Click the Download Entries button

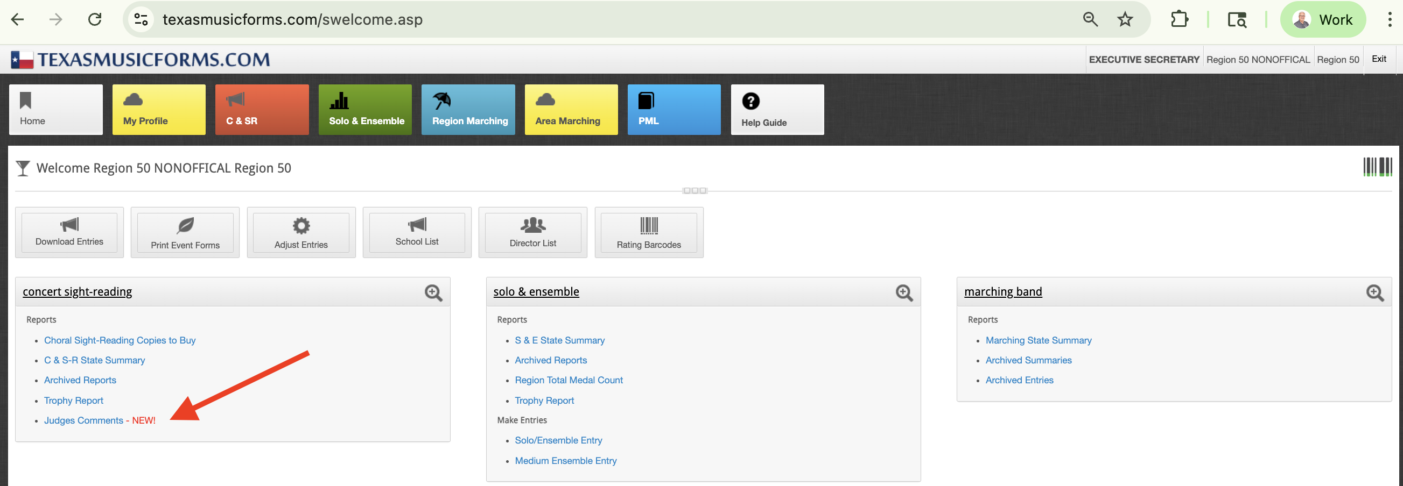[x=69, y=233]
